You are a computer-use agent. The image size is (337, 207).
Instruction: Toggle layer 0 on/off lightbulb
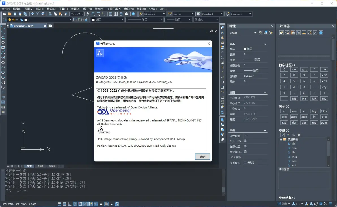click(x=10, y=20)
